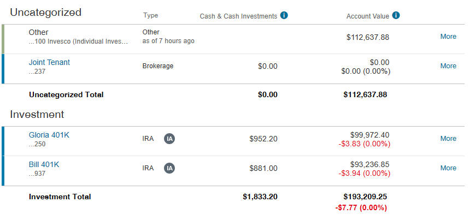Open More menu for Gloria 401K
475x220 pixels.
448,139
